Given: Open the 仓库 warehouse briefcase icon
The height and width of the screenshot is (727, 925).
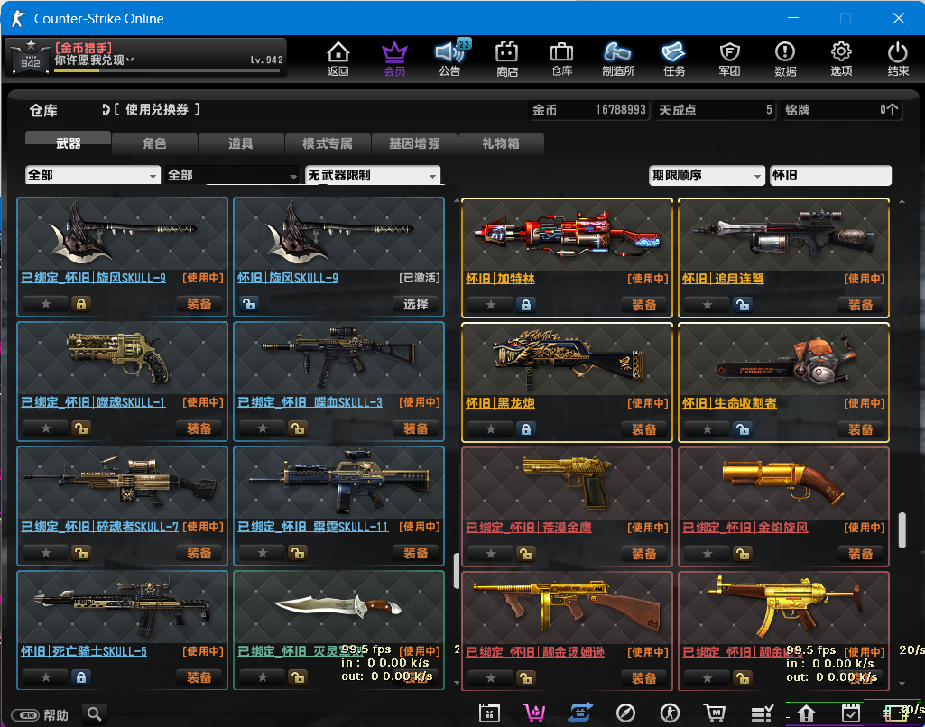Looking at the screenshot, I should (561, 59).
